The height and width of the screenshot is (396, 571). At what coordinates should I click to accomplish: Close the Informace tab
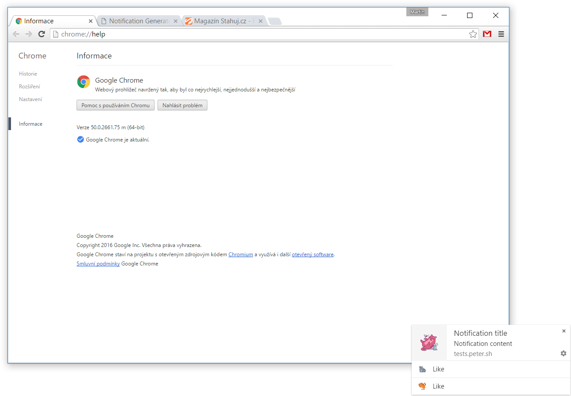(x=91, y=21)
